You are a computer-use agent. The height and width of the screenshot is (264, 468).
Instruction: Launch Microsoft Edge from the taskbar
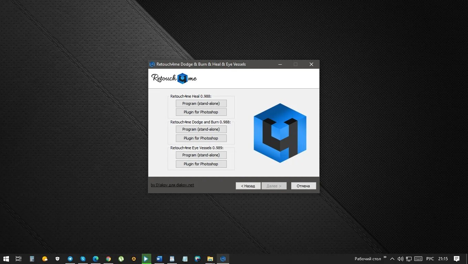(x=96, y=259)
